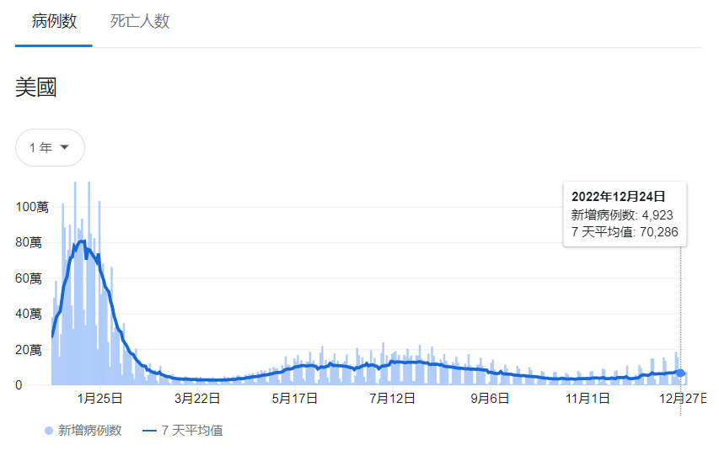Open the 1 年 time range dropdown
This screenshot has width=719, height=450.
(x=50, y=147)
